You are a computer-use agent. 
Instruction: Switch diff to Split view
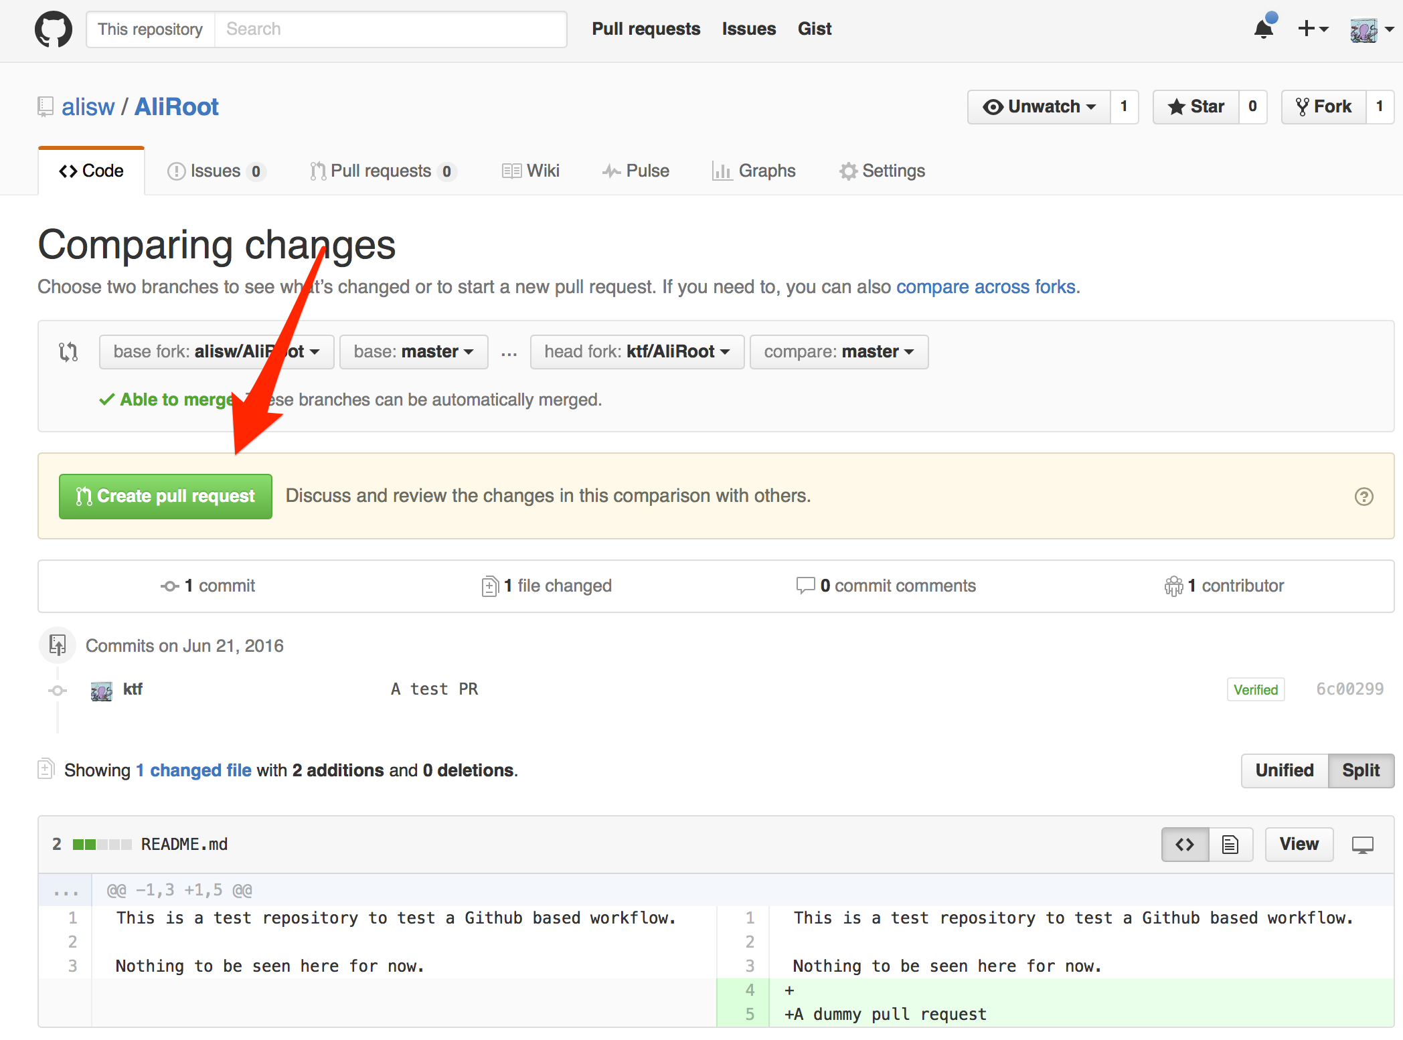(1361, 771)
